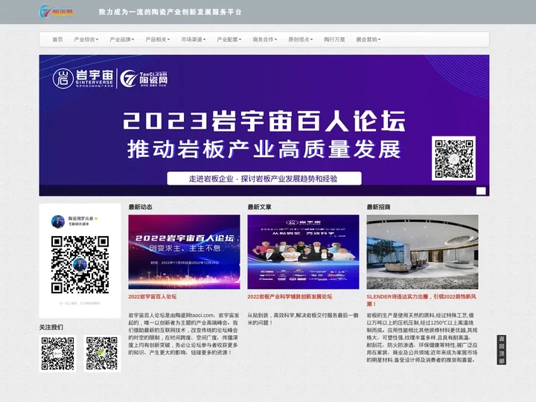536x402 pixels.
Task: Open the 2022岩宇宙百人论坛 thumbnail image
Action: coord(185,252)
